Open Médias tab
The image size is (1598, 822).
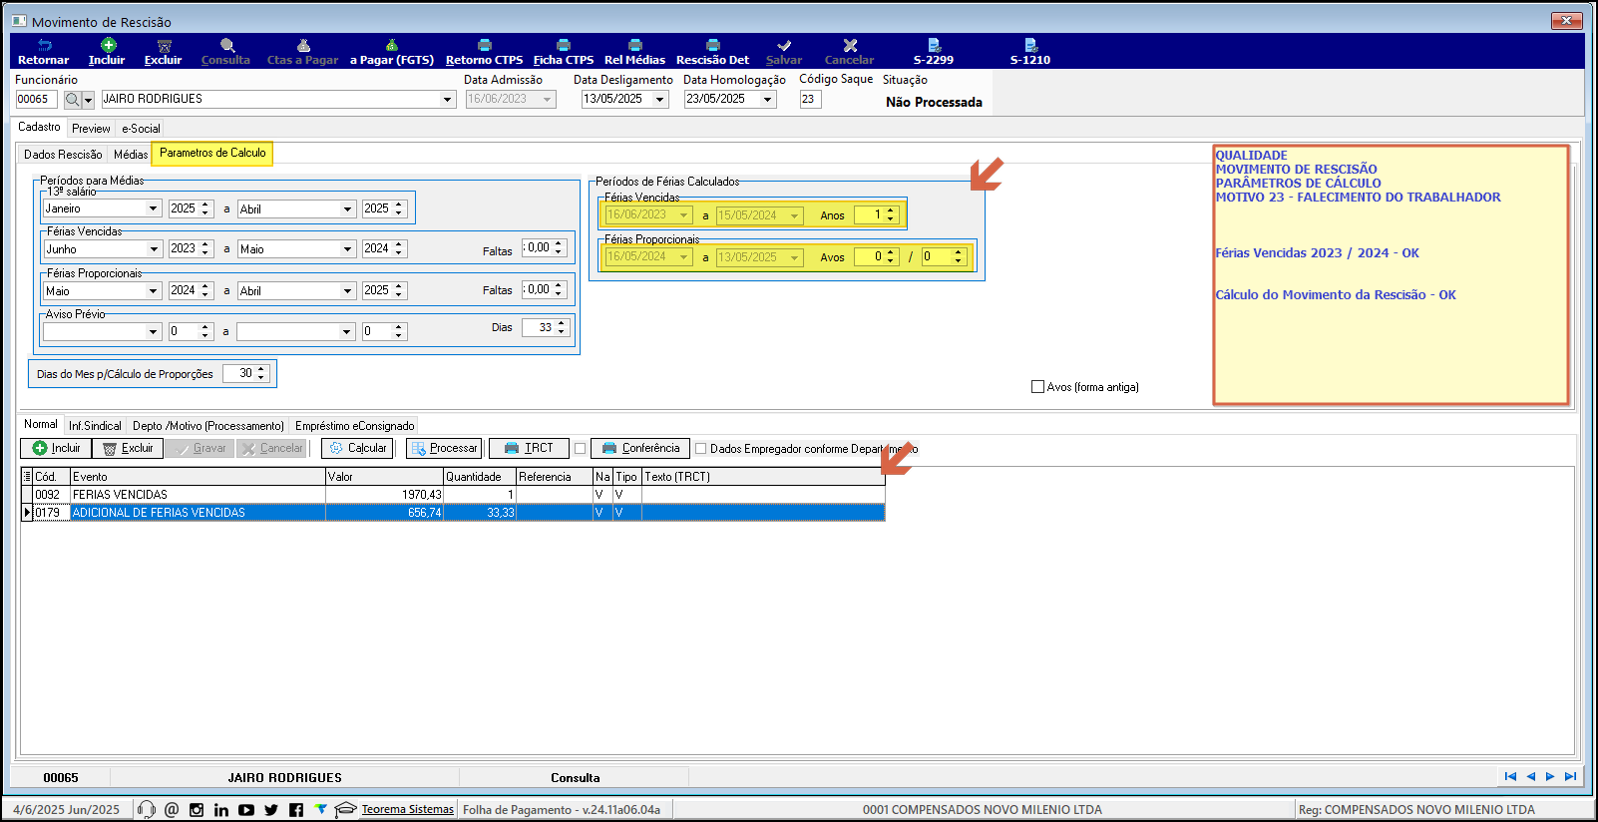[x=131, y=155]
